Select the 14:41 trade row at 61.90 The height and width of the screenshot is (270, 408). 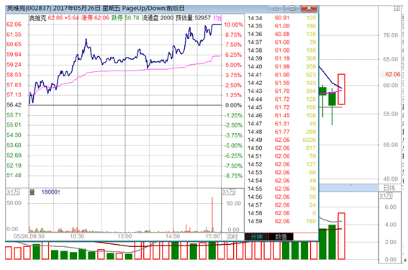tap(281, 75)
